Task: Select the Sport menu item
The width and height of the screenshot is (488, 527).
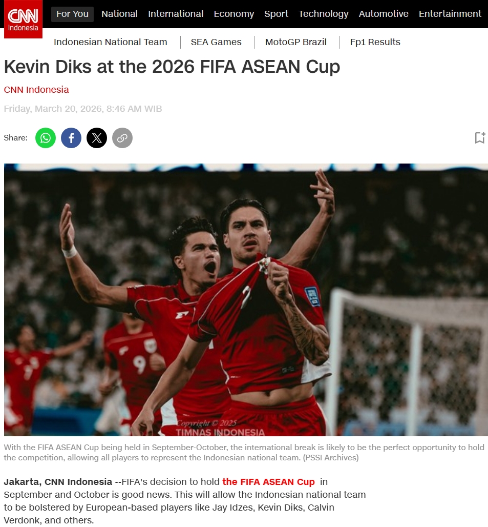Action: (x=276, y=14)
